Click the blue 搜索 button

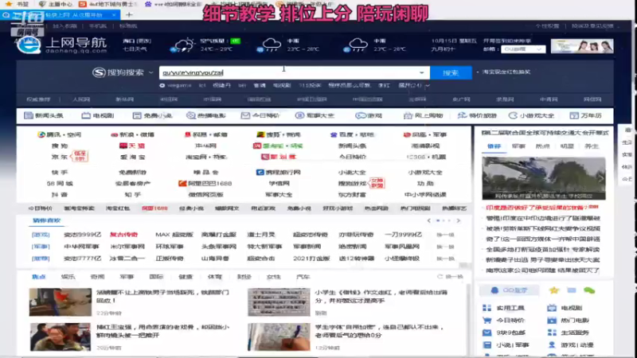pos(451,72)
